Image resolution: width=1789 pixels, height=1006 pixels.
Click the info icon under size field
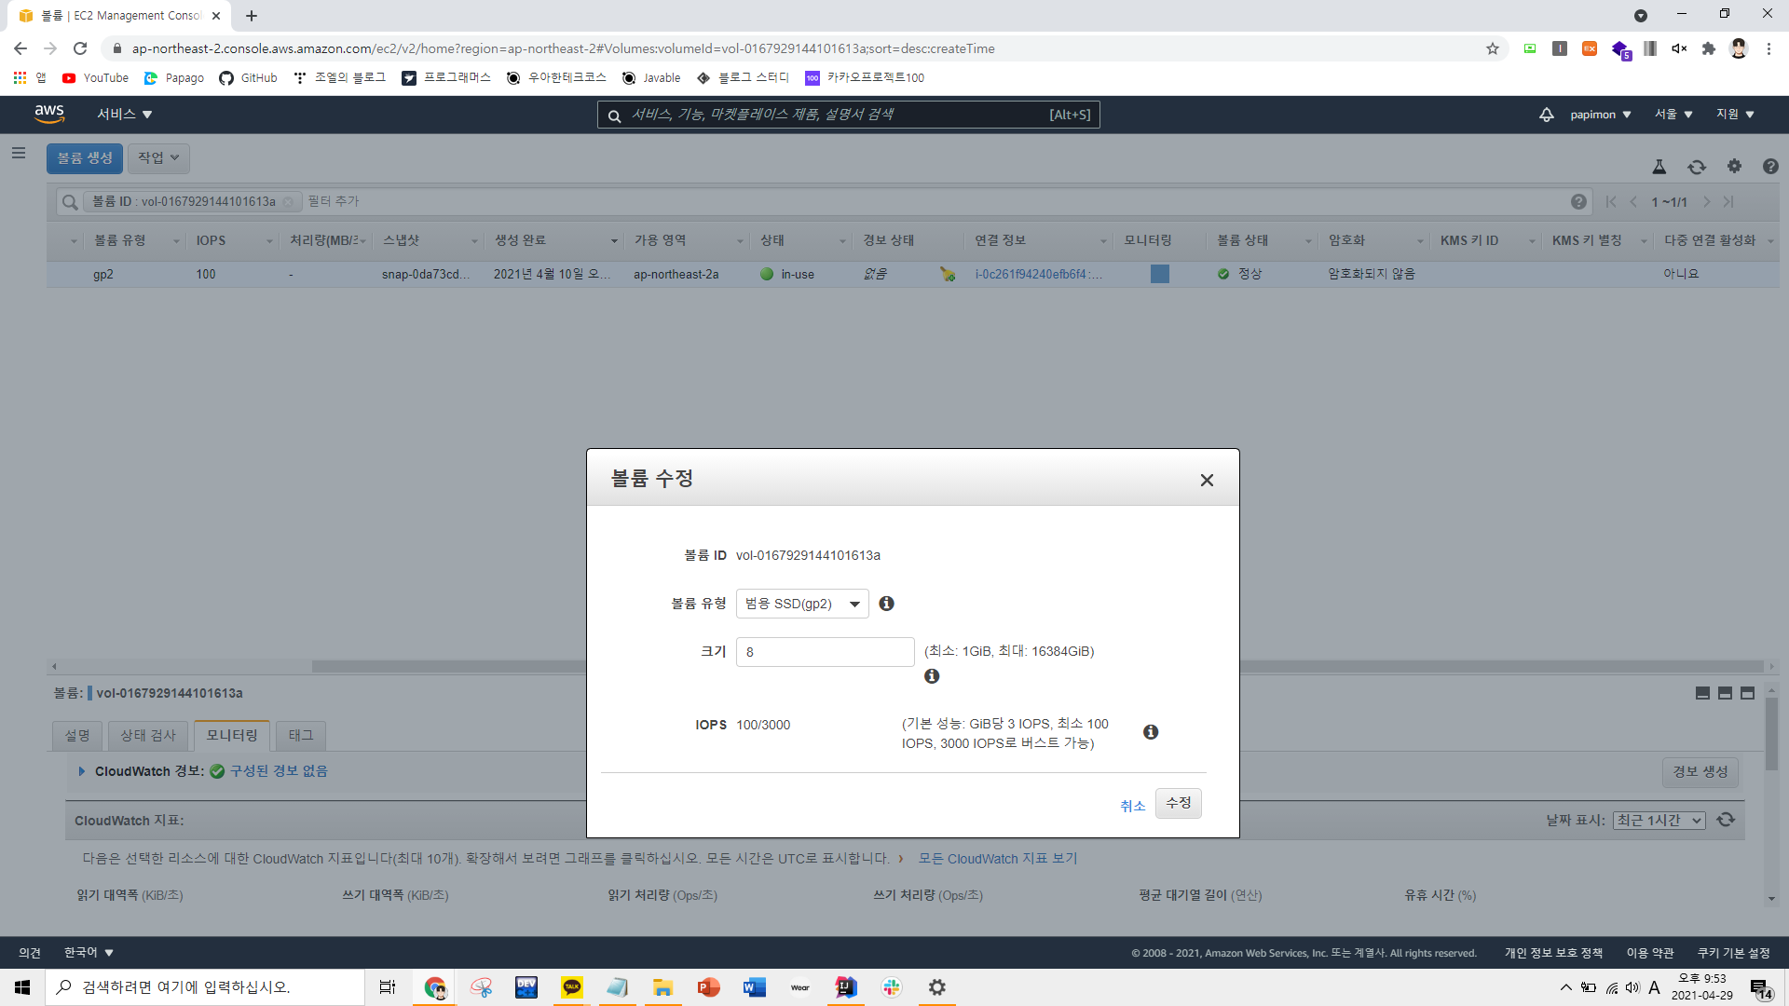932,676
